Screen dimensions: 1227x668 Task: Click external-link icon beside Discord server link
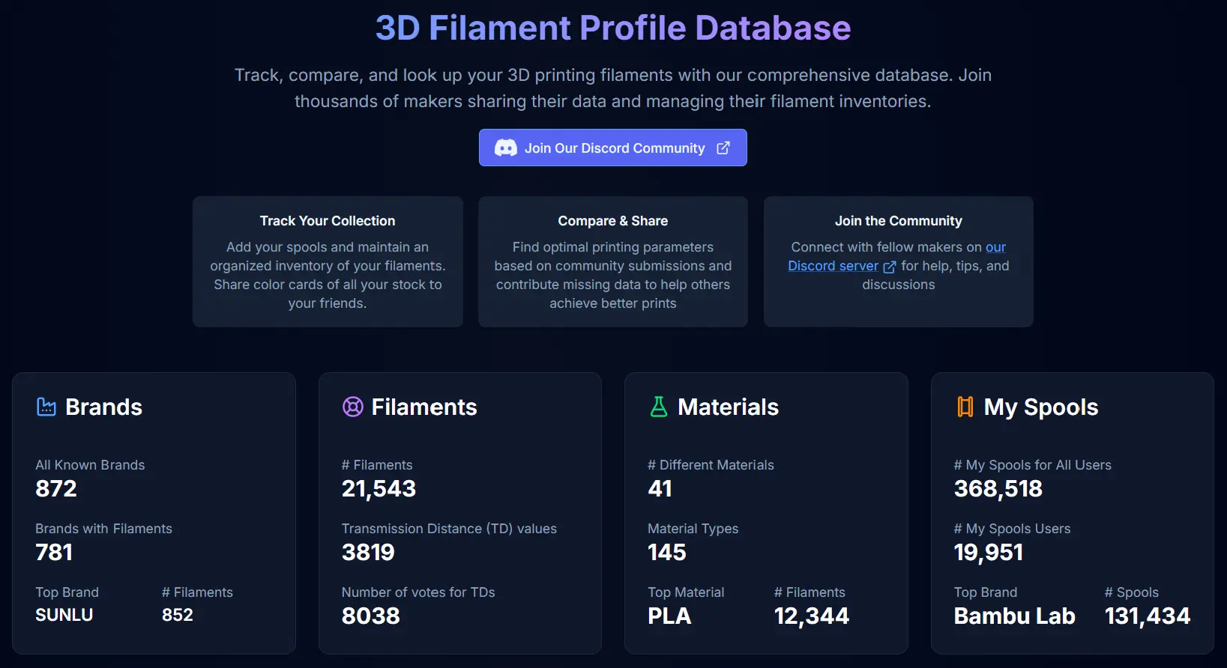point(890,267)
